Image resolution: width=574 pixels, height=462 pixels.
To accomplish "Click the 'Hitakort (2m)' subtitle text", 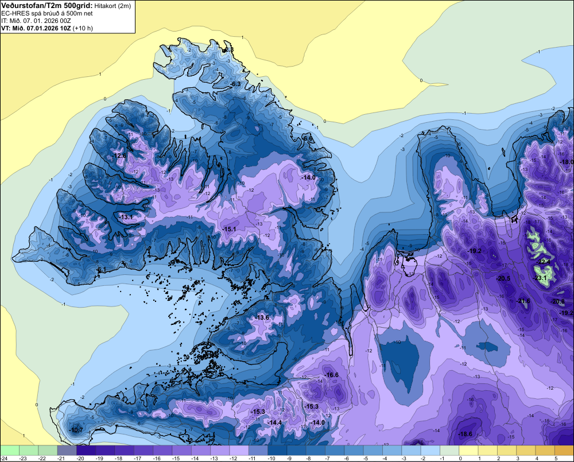I will (113, 6).
